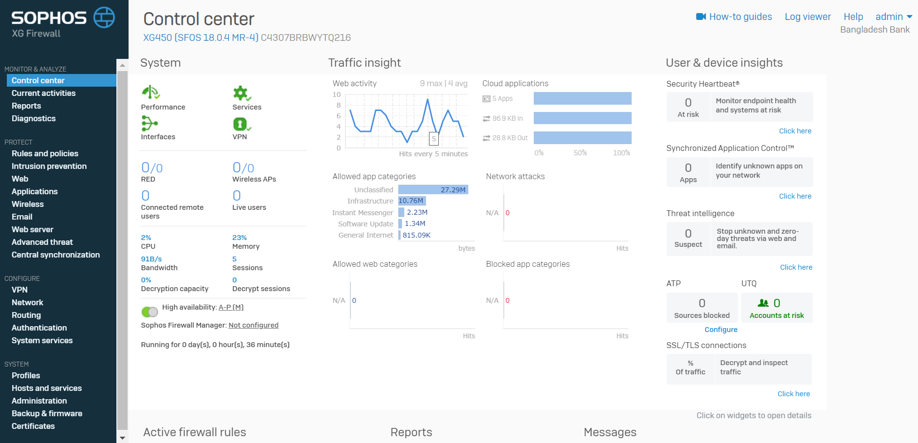Select Routing in sidebar
This screenshot has height=443, width=918.
tap(26, 315)
